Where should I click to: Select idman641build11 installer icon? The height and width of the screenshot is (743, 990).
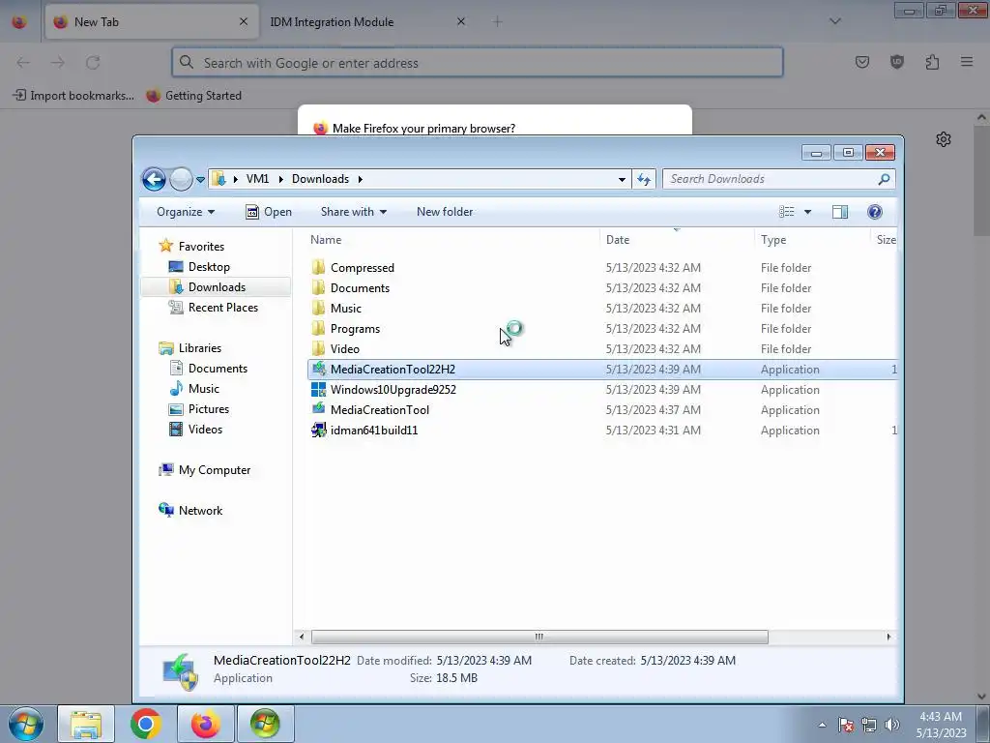[319, 431]
